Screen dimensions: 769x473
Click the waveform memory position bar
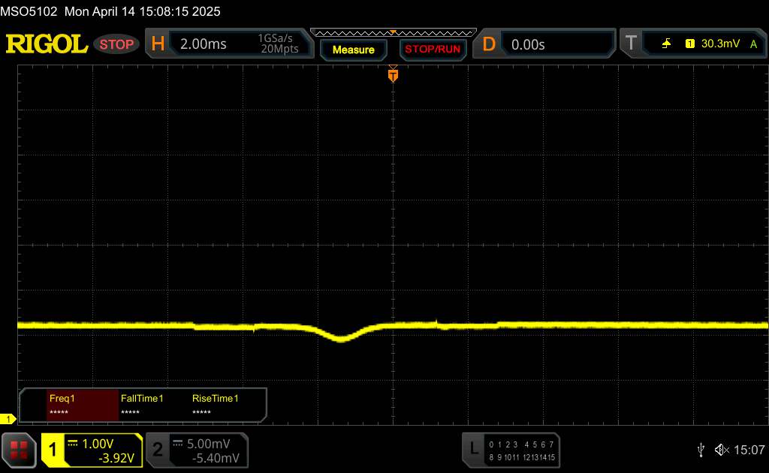[393, 32]
